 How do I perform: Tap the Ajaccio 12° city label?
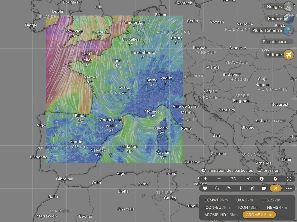161,131
